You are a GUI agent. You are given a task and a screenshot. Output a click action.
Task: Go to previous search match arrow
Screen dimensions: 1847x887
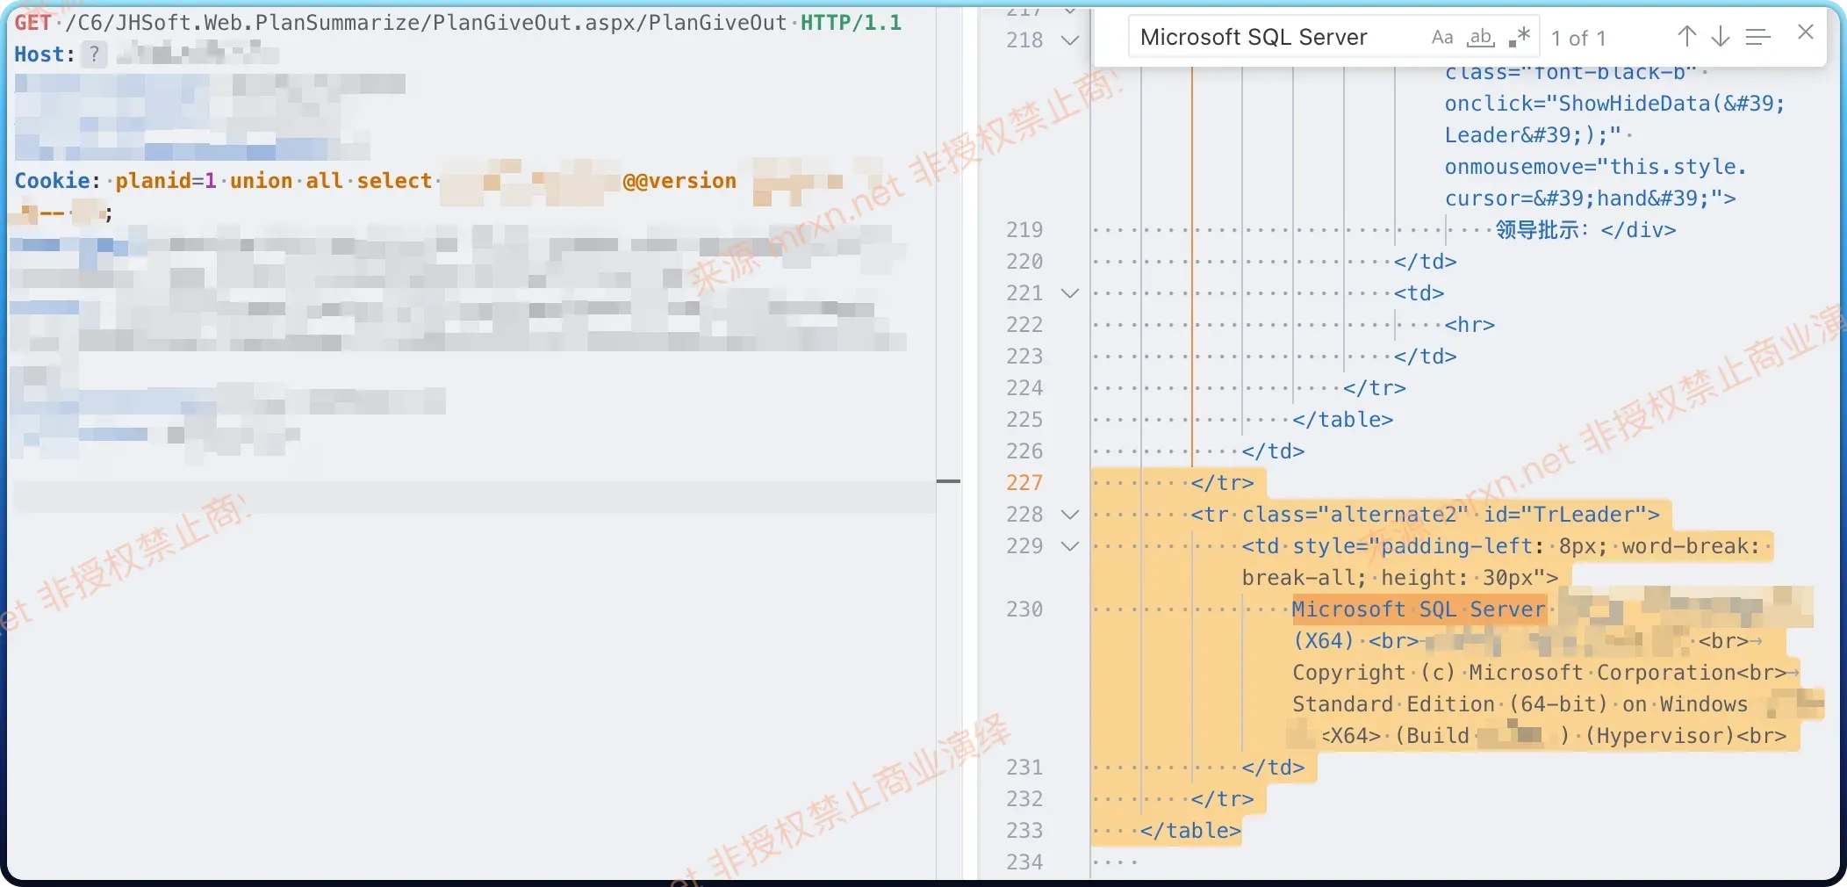tap(1686, 36)
